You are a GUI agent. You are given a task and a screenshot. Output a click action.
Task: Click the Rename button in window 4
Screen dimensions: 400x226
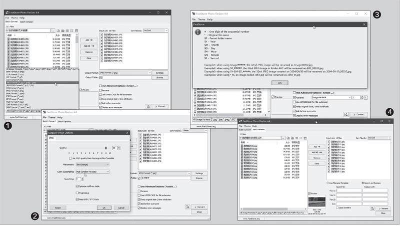point(383,209)
